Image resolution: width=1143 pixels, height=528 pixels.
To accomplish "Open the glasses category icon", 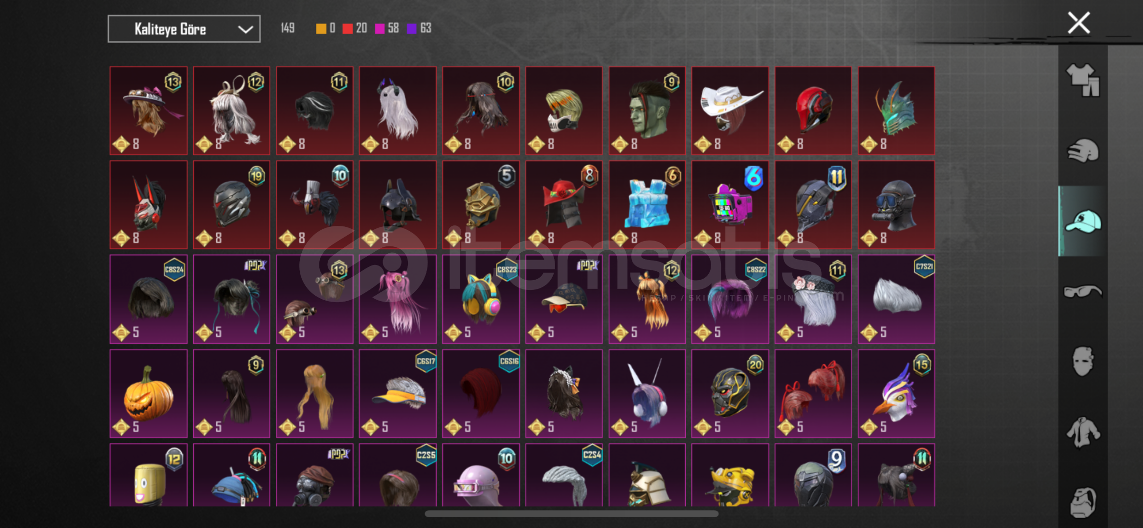I will pos(1083,291).
